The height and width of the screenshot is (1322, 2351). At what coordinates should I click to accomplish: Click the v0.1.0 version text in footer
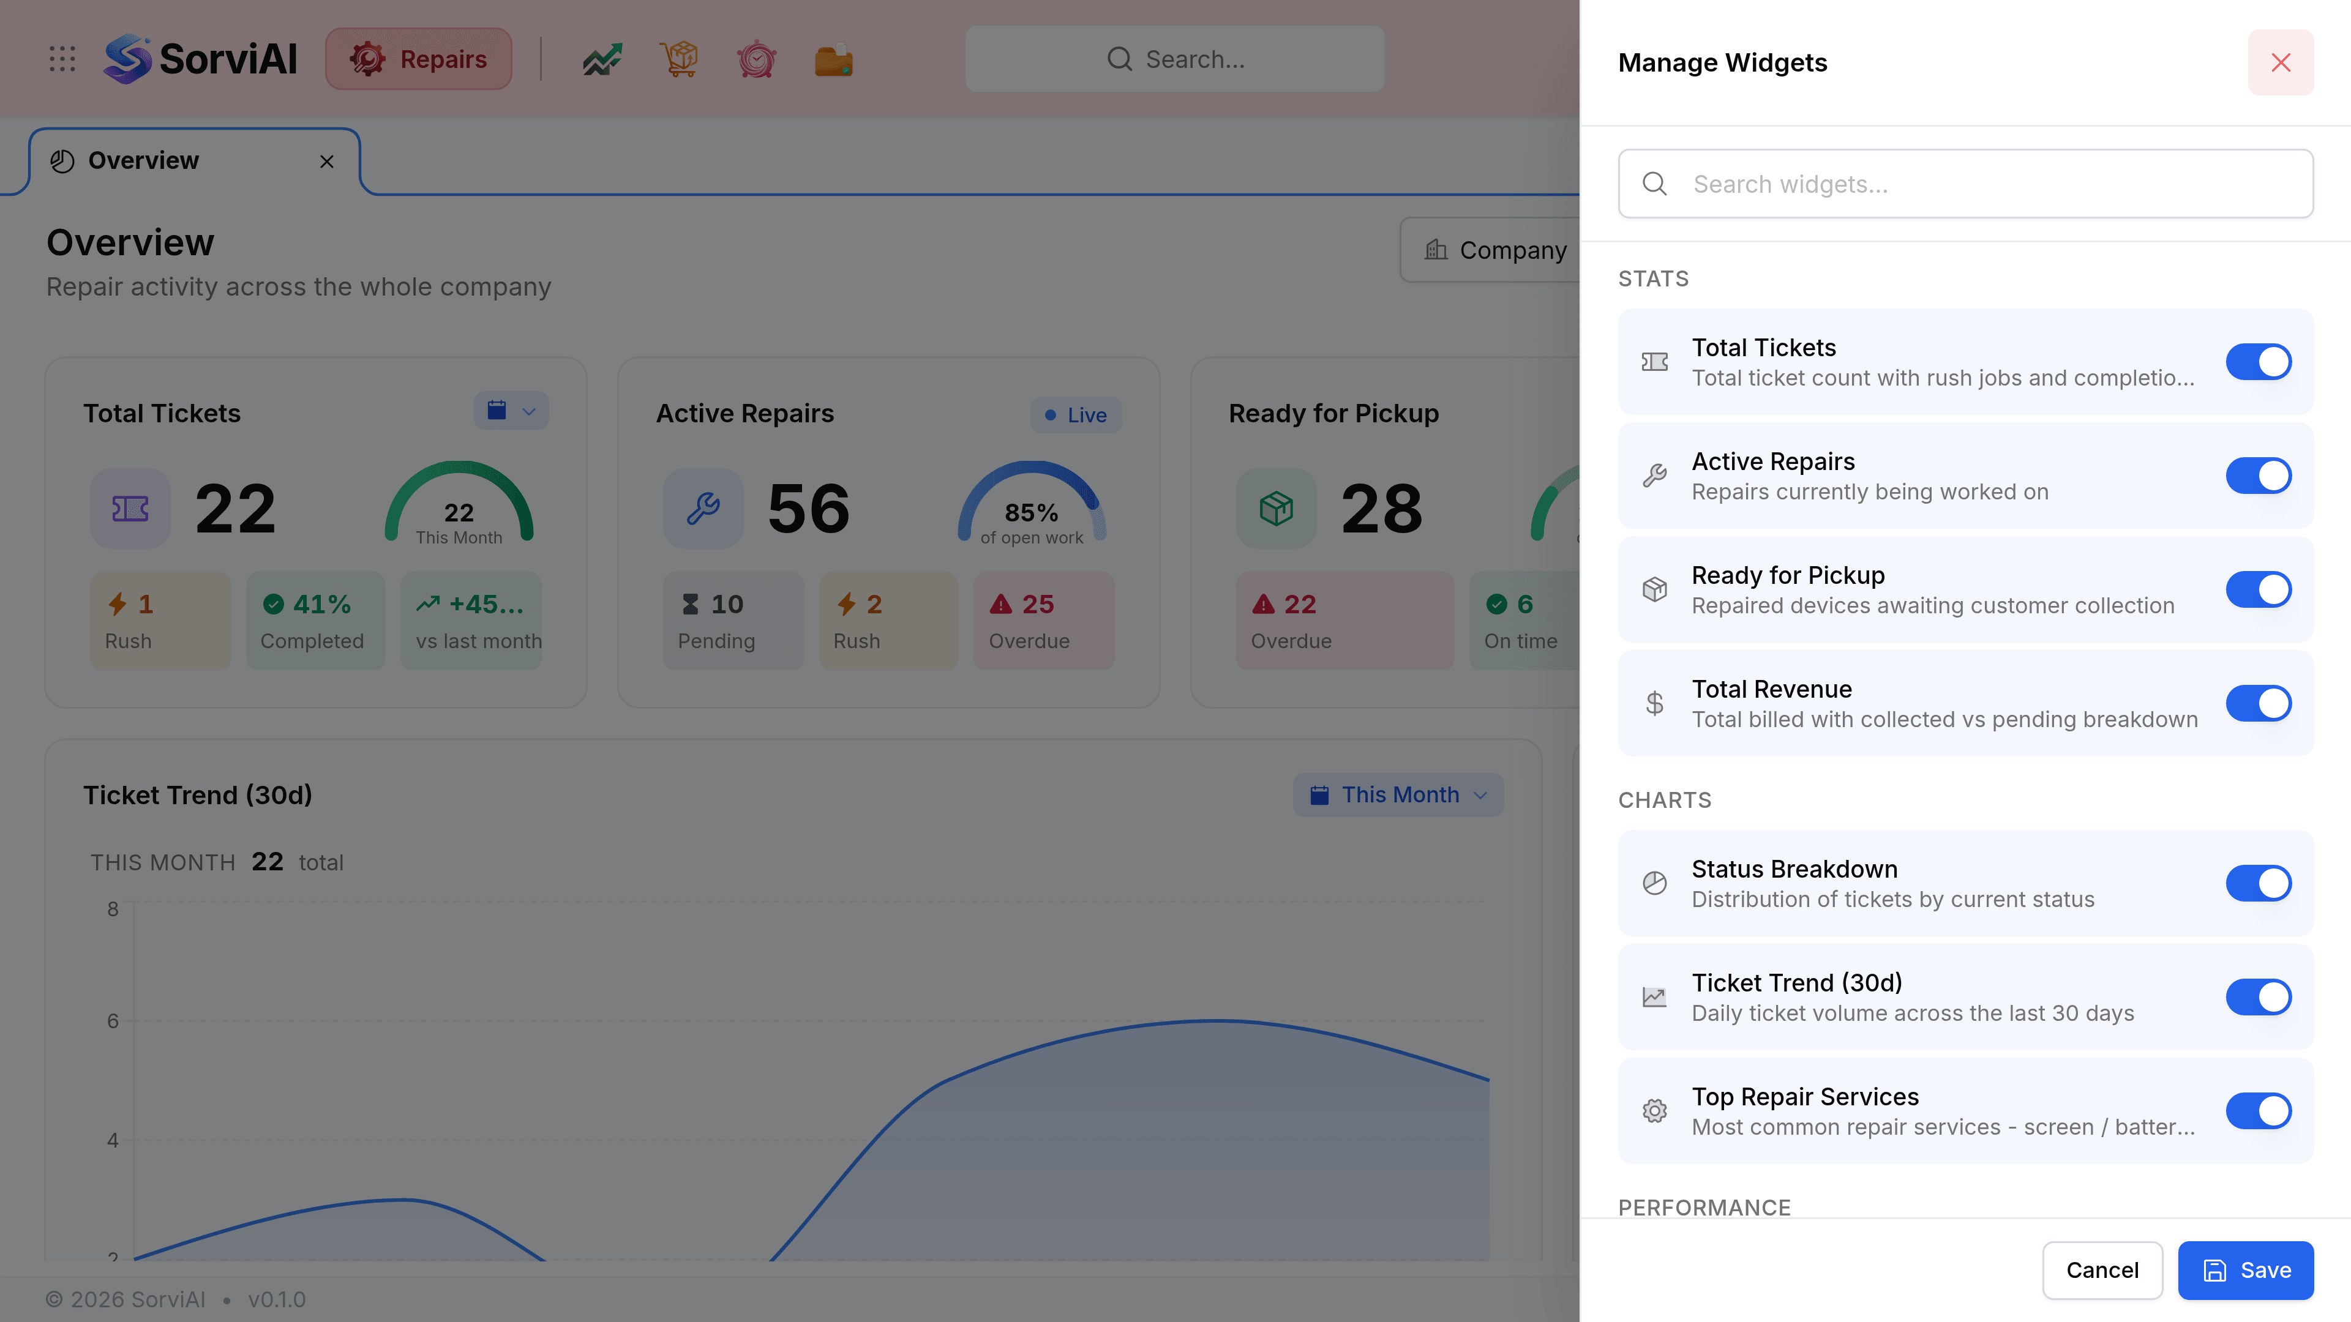(277, 1299)
